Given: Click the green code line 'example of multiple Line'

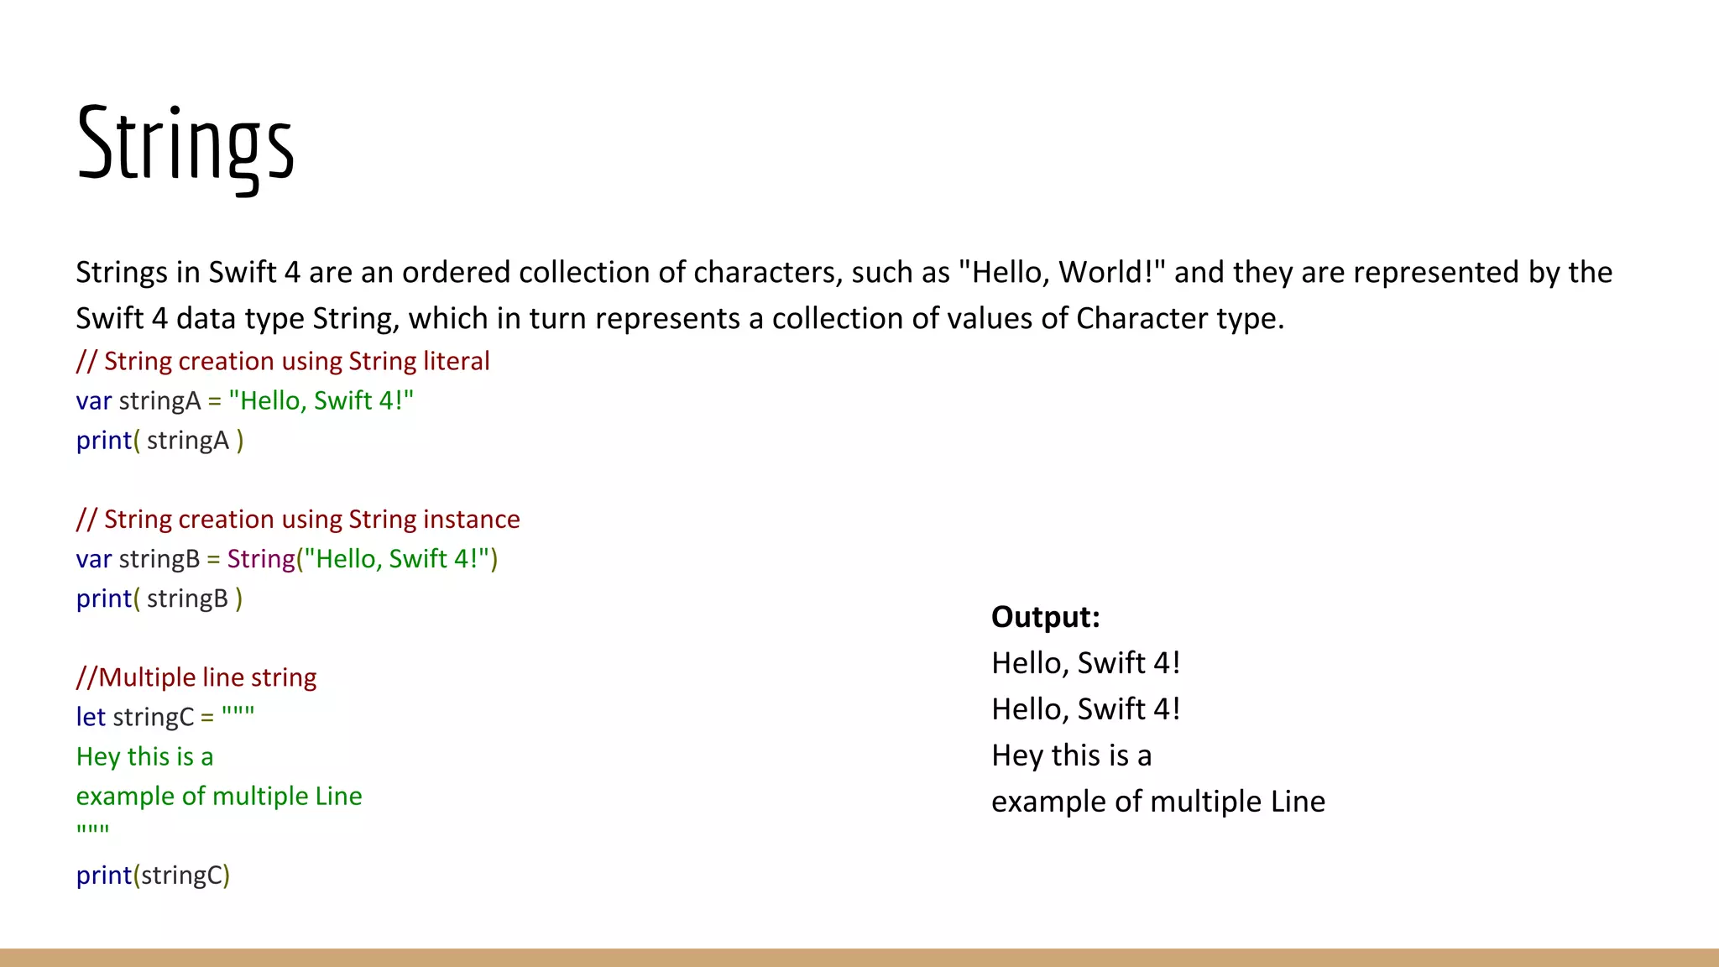Looking at the screenshot, I should click(219, 796).
